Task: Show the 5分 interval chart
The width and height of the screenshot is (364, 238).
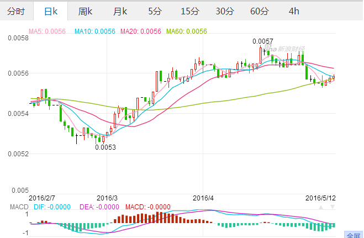Action: pyautogui.click(x=155, y=11)
